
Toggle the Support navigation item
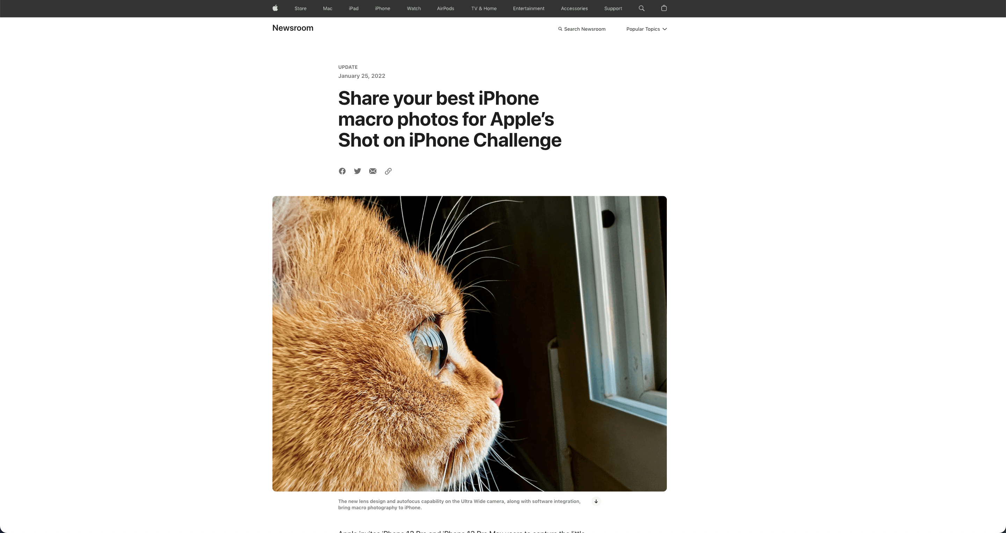click(x=613, y=8)
